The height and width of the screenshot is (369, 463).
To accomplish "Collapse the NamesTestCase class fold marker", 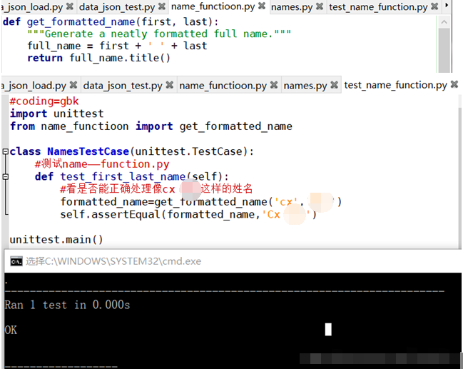I will pyautogui.click(x=5, y=151).
